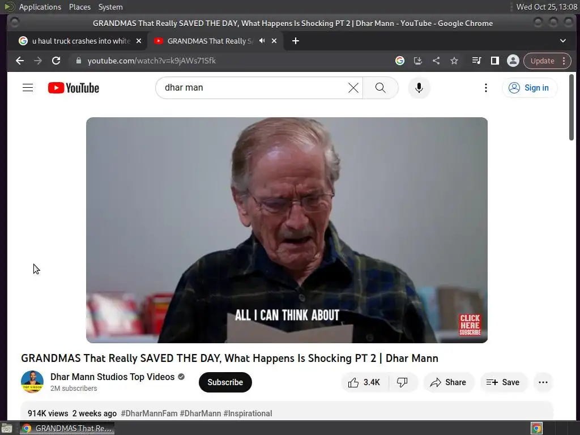This screenshot has width=580, height=435.
Task: Share this page icon in toolbar
Action: [436, 61]
